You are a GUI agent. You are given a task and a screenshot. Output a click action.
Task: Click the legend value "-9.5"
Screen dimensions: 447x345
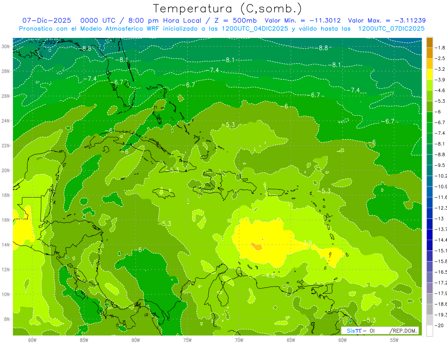click(x=440, y=165)
